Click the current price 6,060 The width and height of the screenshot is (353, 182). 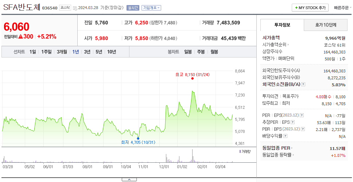pyautogui.click(x=16, y=27)
